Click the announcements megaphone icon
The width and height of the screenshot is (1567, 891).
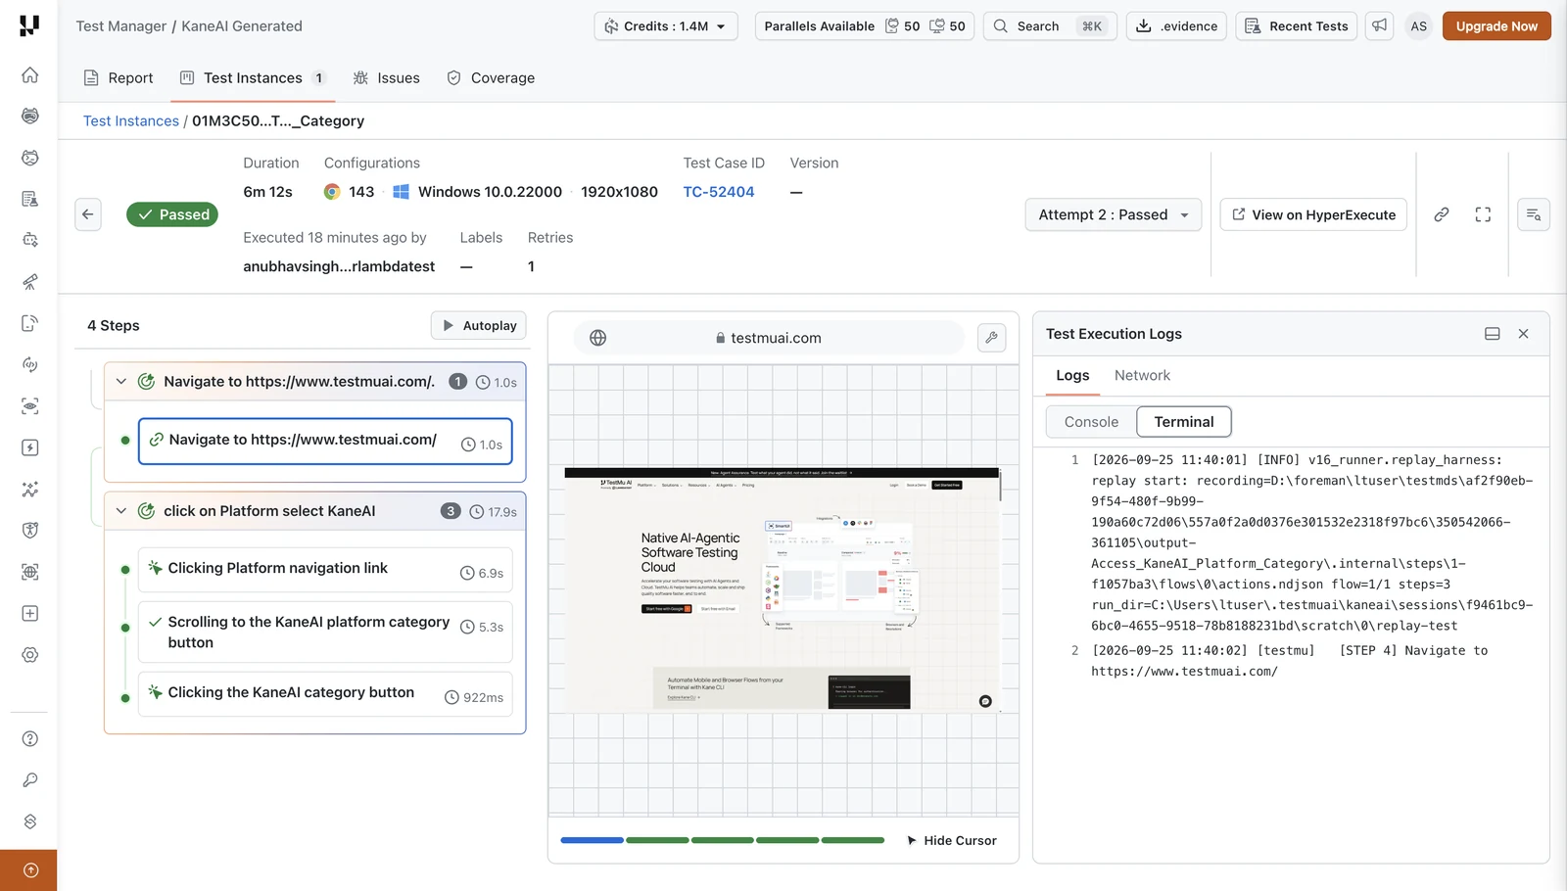[x=1380, y=26]
